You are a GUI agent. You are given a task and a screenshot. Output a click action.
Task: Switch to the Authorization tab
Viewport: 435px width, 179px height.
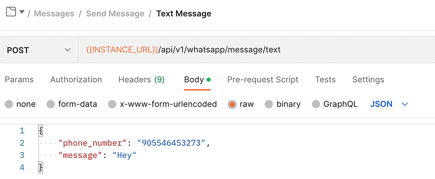pos(76,79)
